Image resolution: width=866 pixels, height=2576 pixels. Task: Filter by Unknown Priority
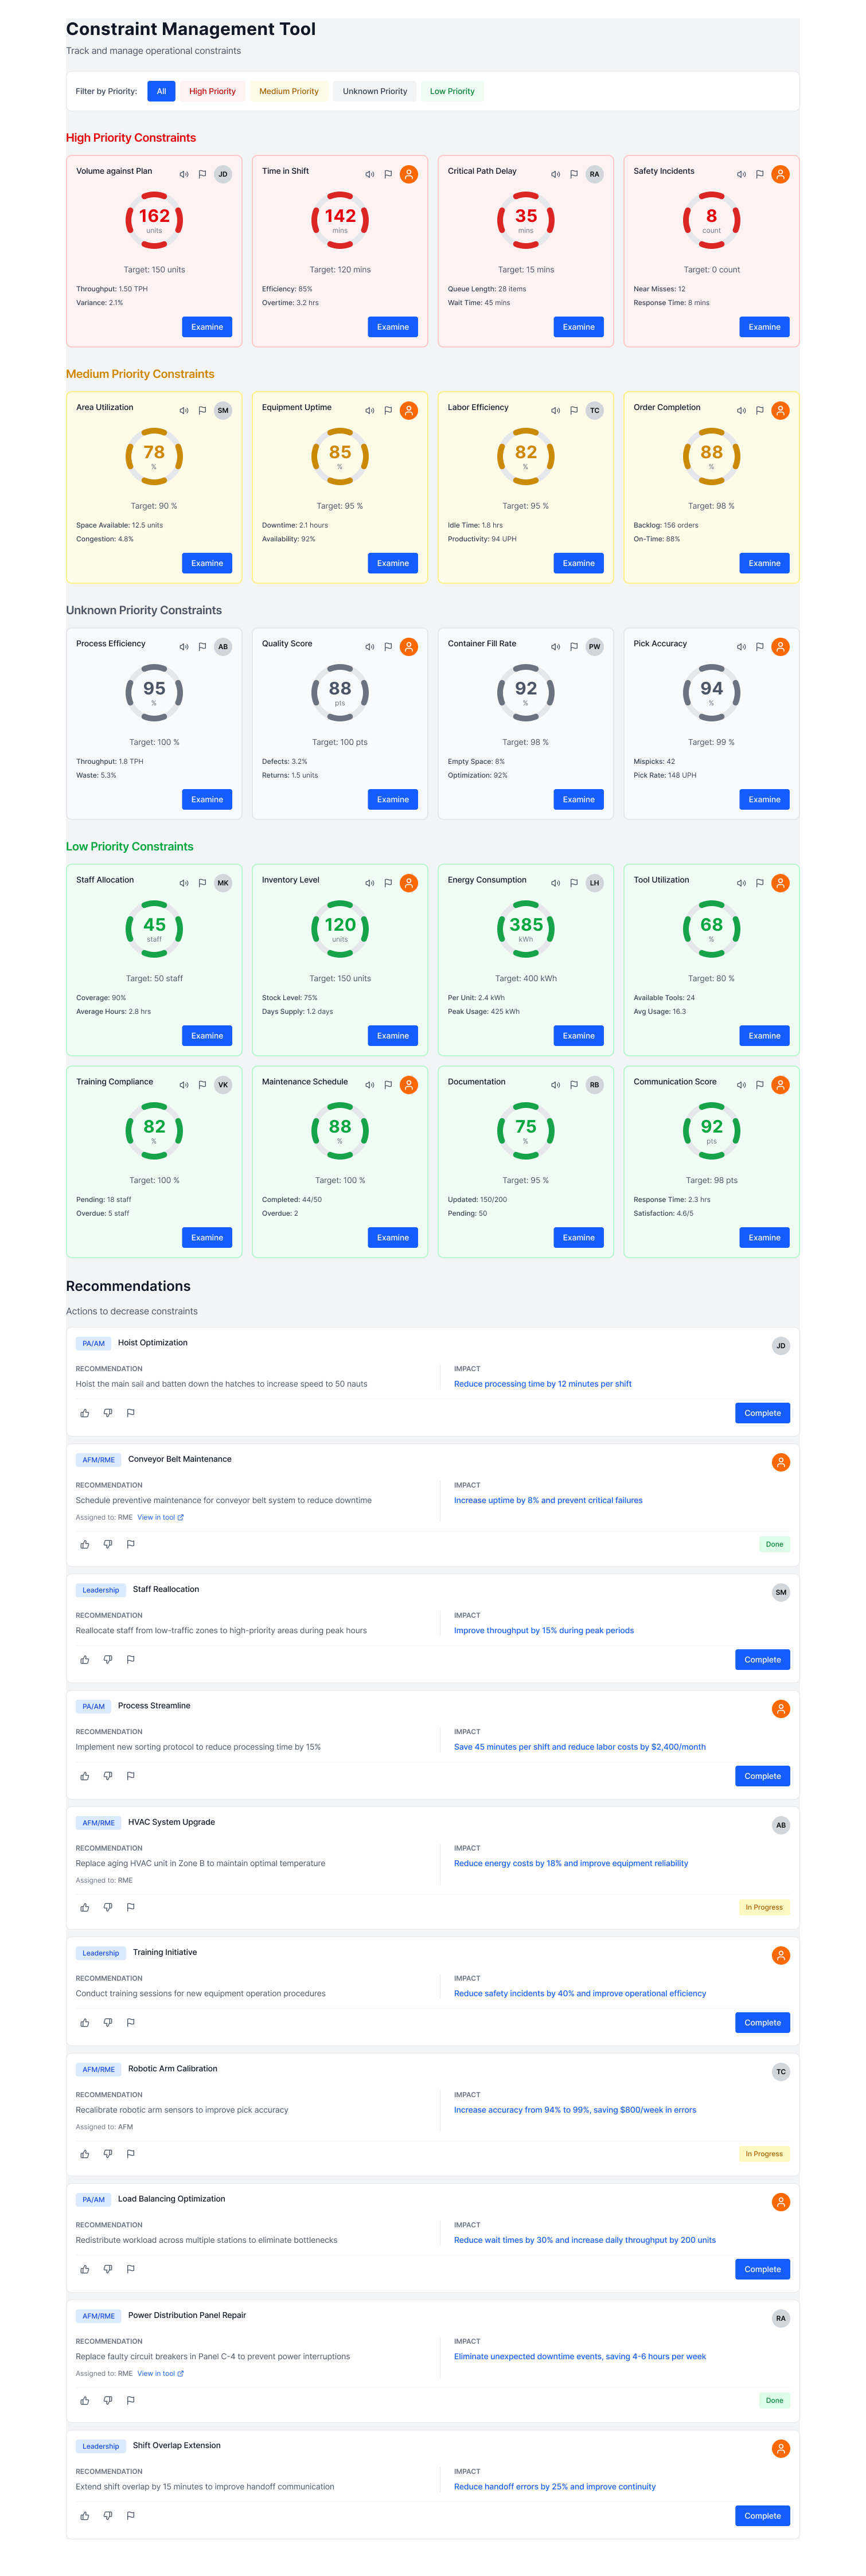point(375,91)
